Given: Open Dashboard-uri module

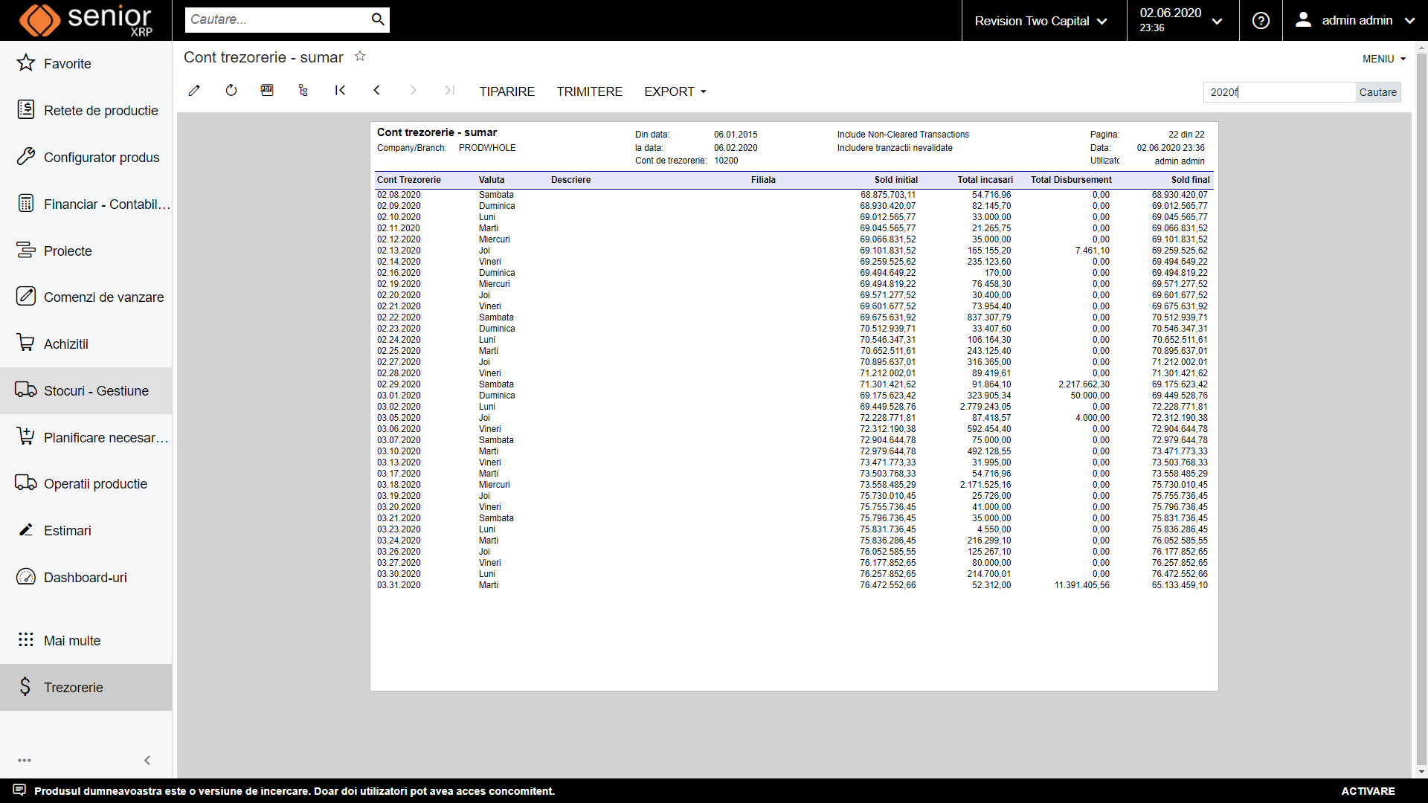Looking at the screenshot, I should [x=86, y=578].
